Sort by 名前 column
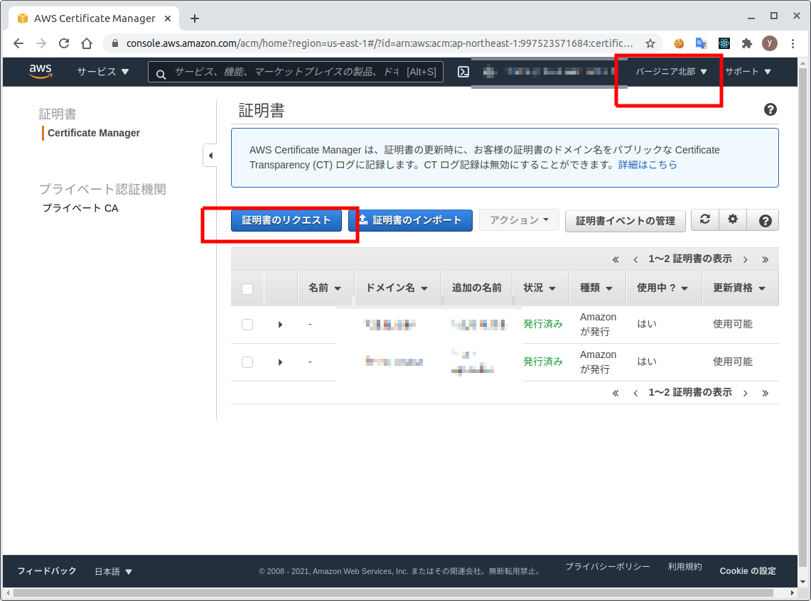 (325, 288)
